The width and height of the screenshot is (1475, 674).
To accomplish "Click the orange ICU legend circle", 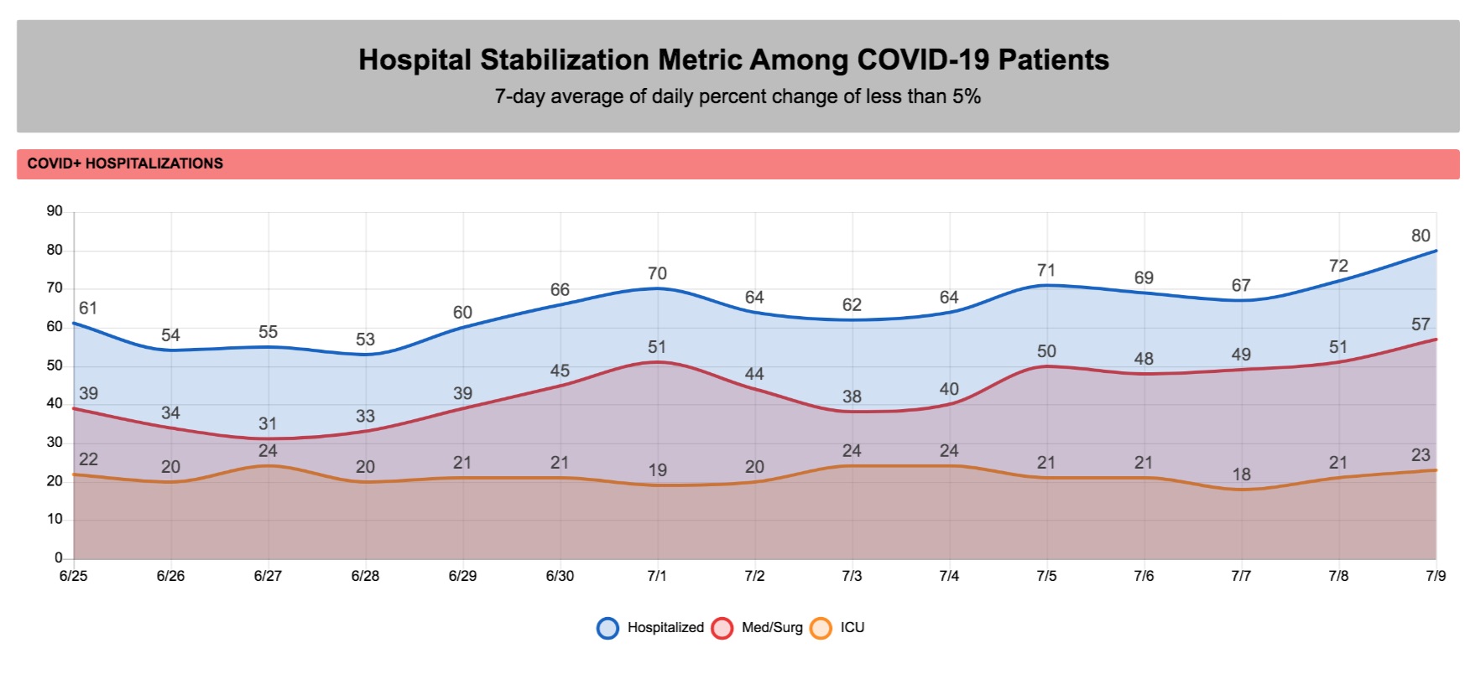I will (821, 628).
